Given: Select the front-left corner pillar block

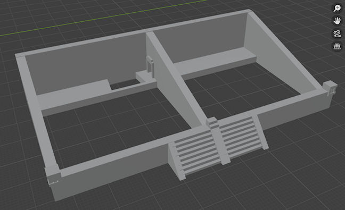Looking at the screenshot, I should coord(52,175).
